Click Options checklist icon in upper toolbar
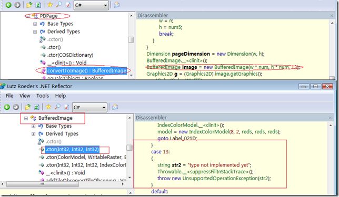The width and height of the screenshot is (339, 197). (68, 5)
